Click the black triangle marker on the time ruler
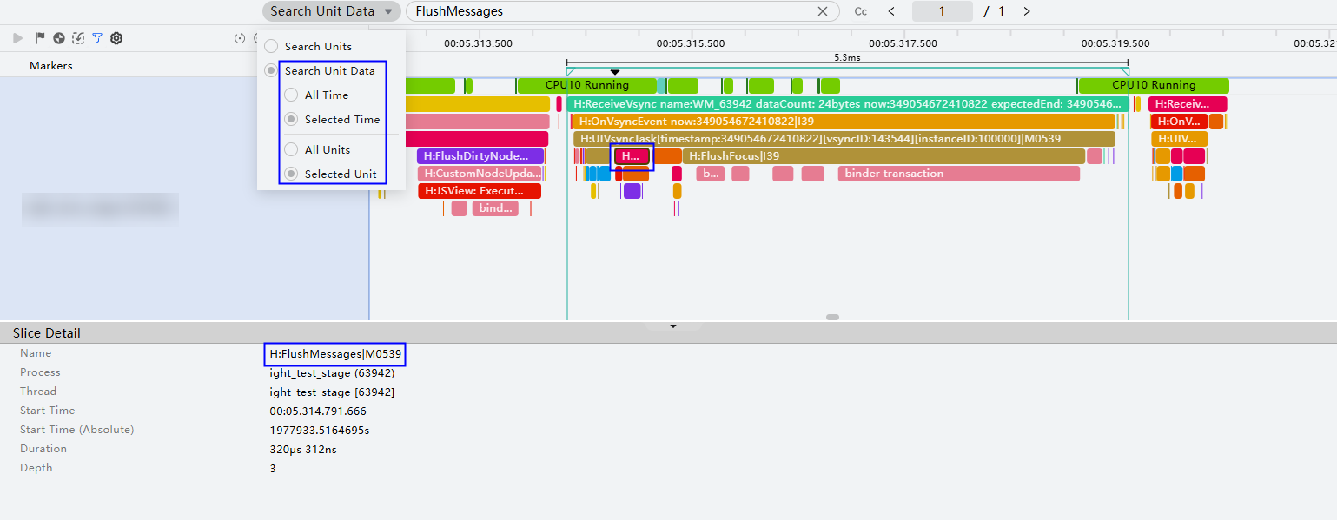Image resolution: width=1337 pixels, height=520 pixels. [x=614, y=72]
